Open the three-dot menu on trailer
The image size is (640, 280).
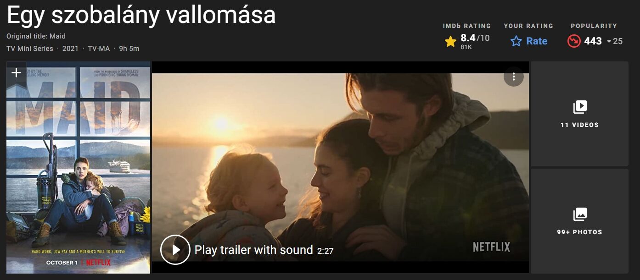click(514, 77)
